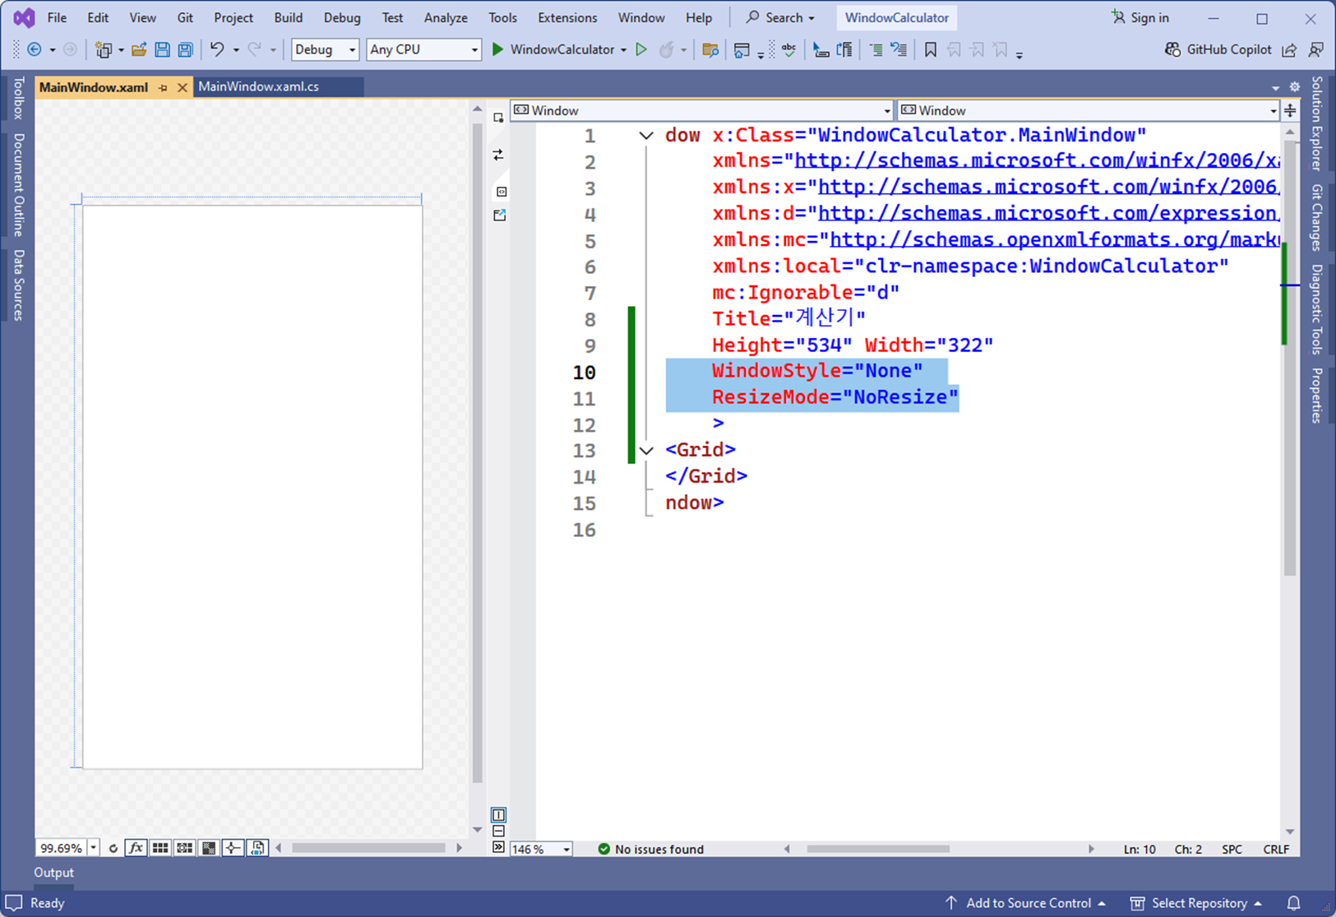The height and width of the screenshot is (917, 1336).
Task: Open the Output panel tab
Action: tap(53, 873)
